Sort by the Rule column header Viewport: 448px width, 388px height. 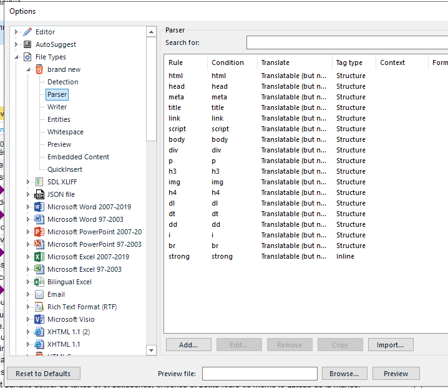186,62
